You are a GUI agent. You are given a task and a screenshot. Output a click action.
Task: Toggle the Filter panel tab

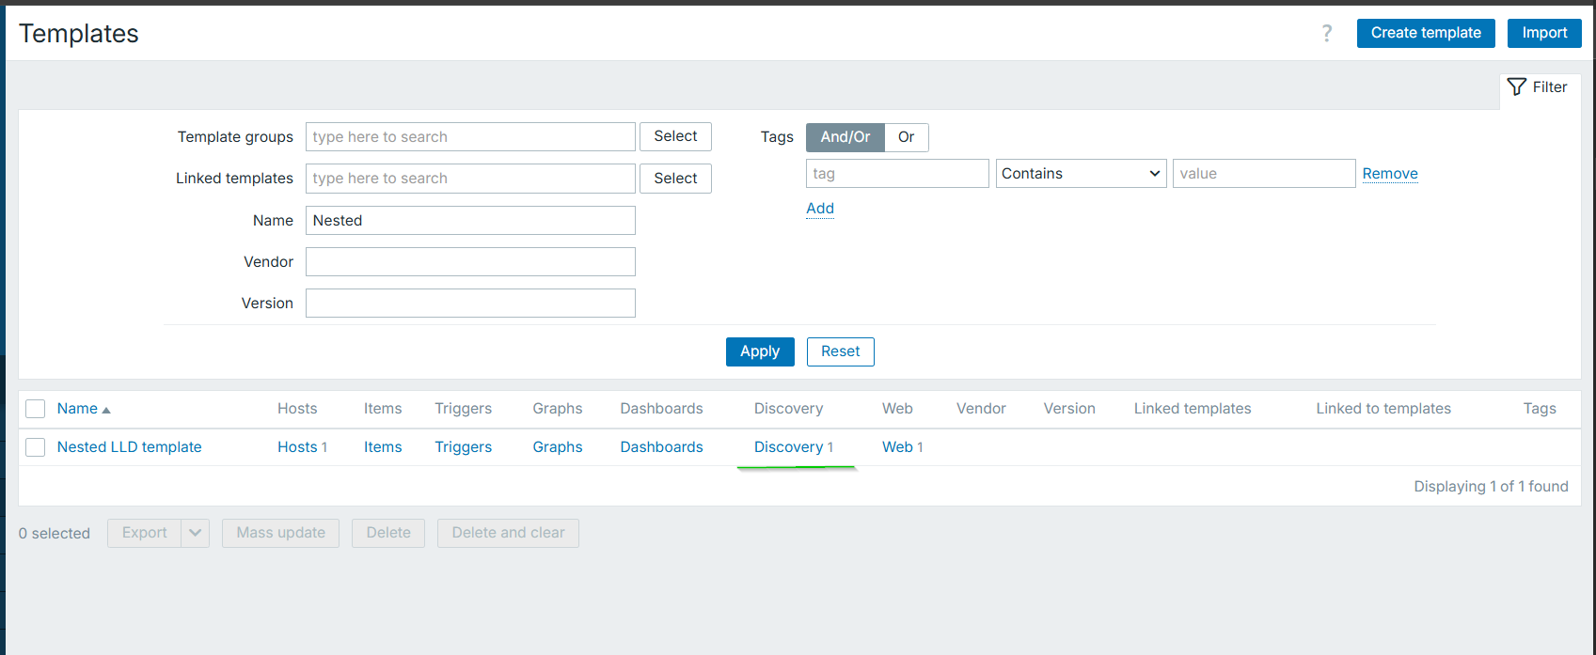(x=1538, y=87)
